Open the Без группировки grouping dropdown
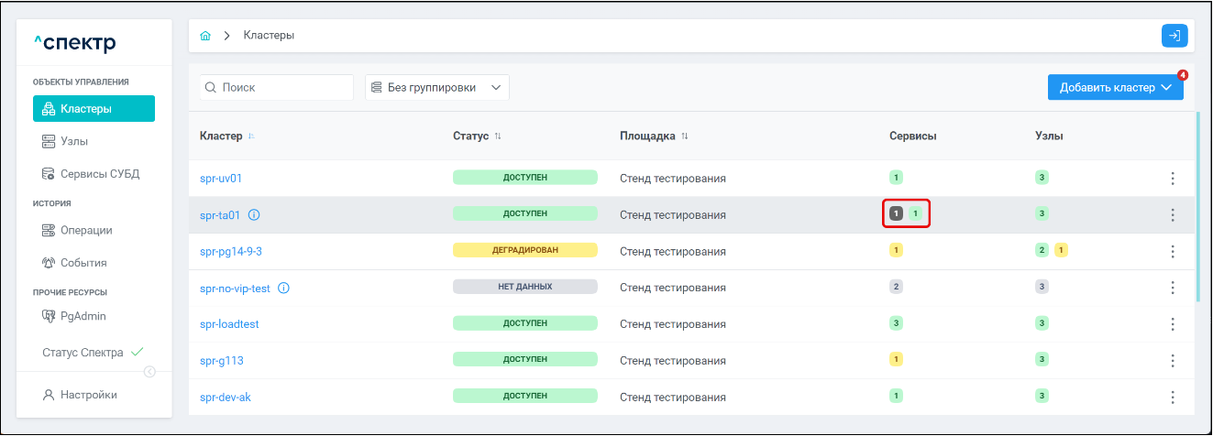Image resolution: width=1213 pixels, height=436 pixels. pyautogui.click(x=436, y=88)
